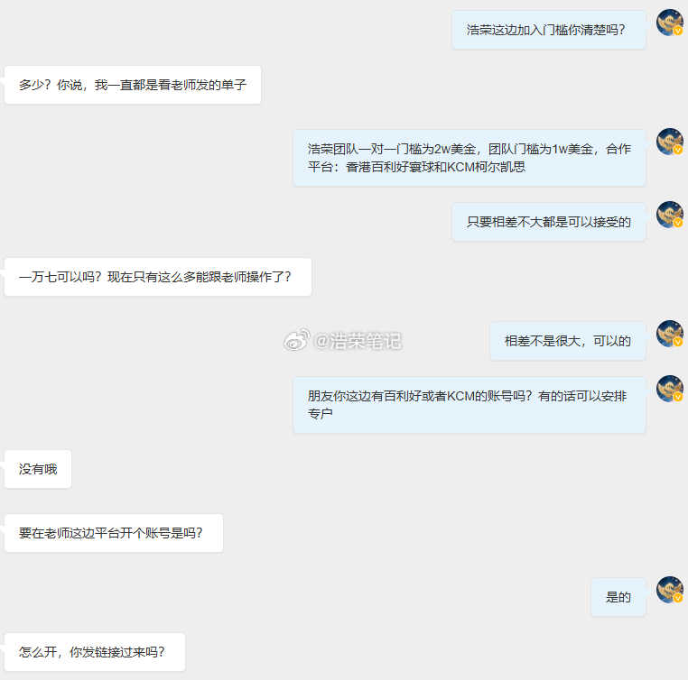
Task: Click avatar next to 相差不是很大，可以的 bubble
Action: [x=669, y=334]
